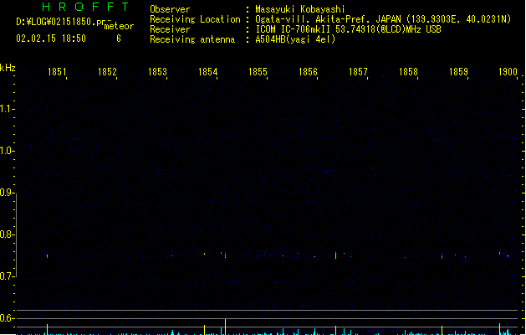Image resolution: width=526 pixels, height=335 pixels.
Task: Click observer name Masayuki Kobayashi
Action: pyautogui.click(x=300, y=9)
